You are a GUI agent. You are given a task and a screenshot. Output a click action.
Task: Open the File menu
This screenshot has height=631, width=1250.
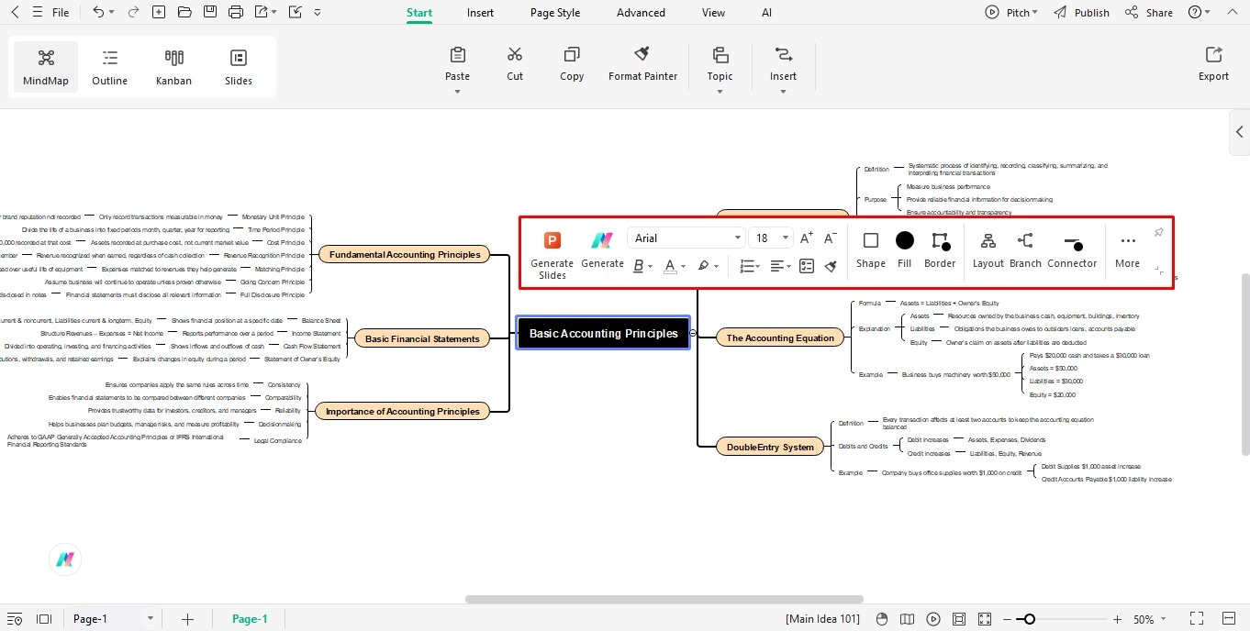[x=60, y=12]
